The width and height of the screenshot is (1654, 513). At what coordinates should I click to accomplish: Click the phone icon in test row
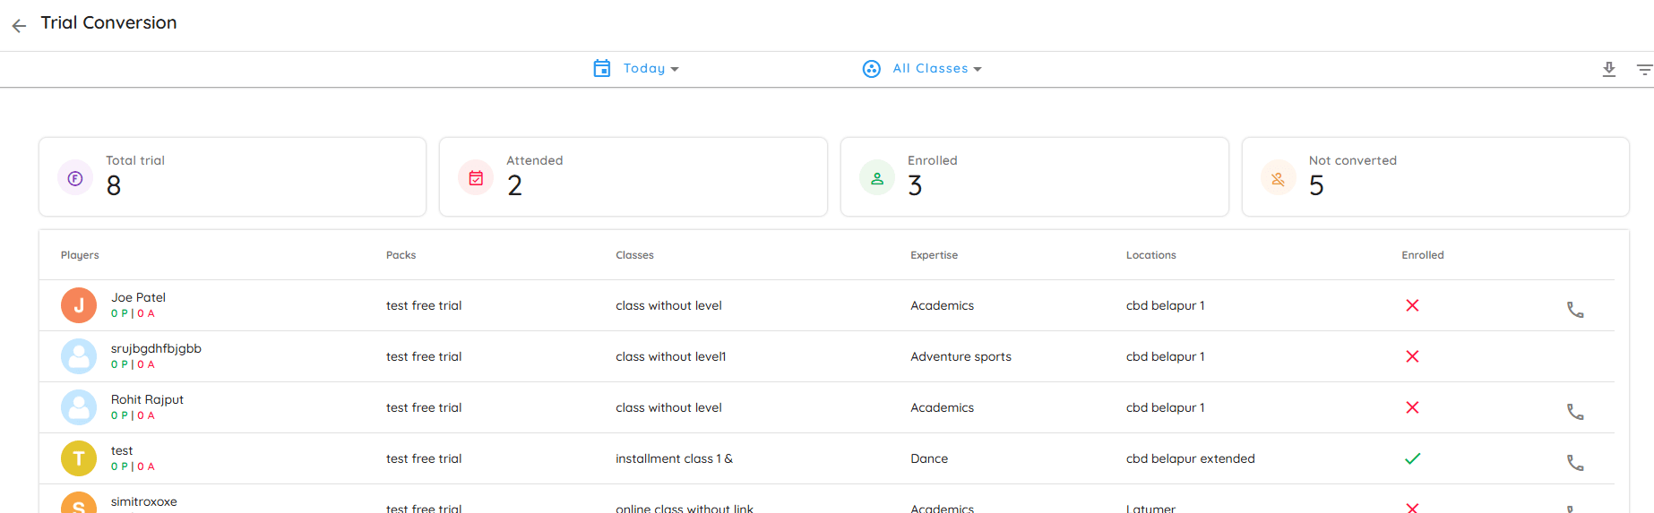(x=1574, y=463)
